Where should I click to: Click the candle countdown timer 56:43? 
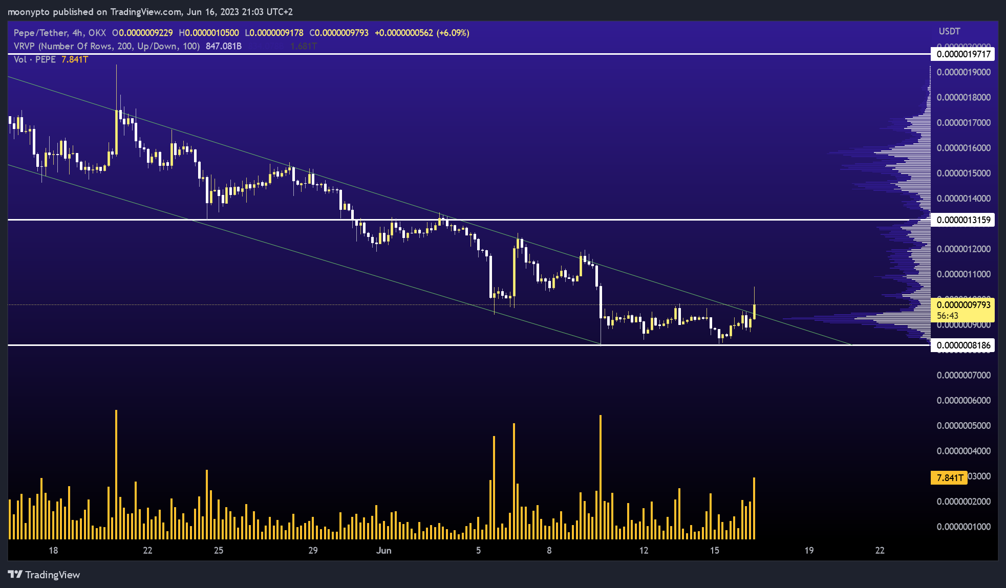click(x=948, y=316)
